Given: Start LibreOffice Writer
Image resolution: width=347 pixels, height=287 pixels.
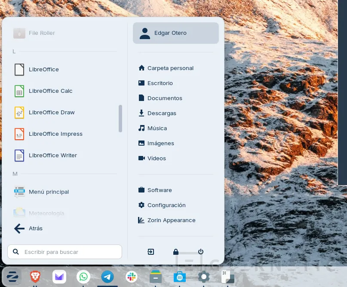Looking at the screenshot, I should pyautogui.click(x=53, y=156).
